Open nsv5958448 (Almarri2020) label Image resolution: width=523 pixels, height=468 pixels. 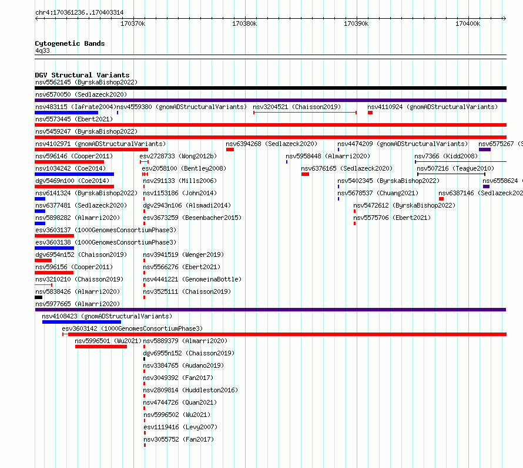tap(328, 156)
